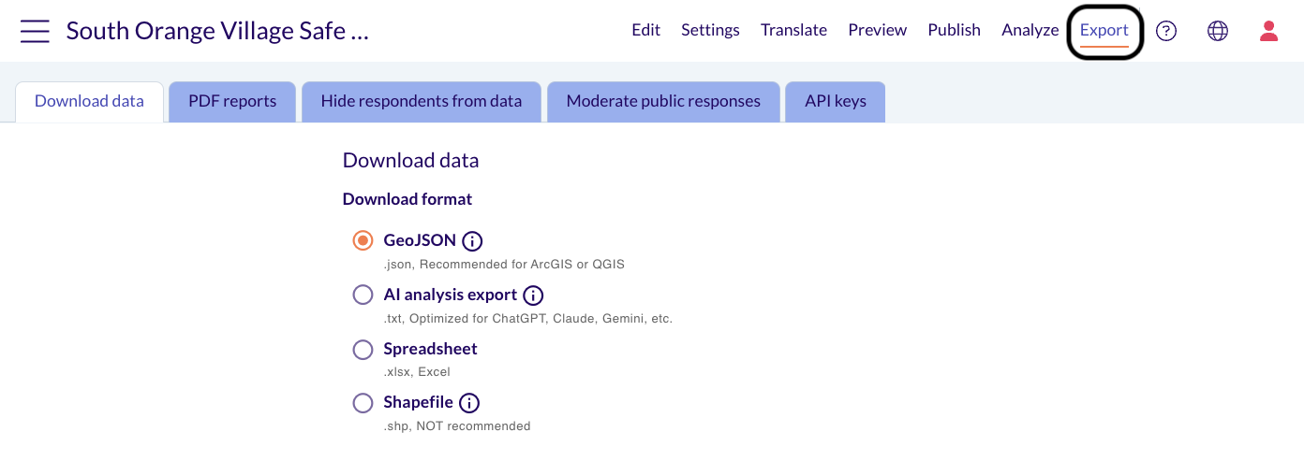Open the Analyze section
The height and width of the screenshot is (461, 1304).
(1030, 30)
